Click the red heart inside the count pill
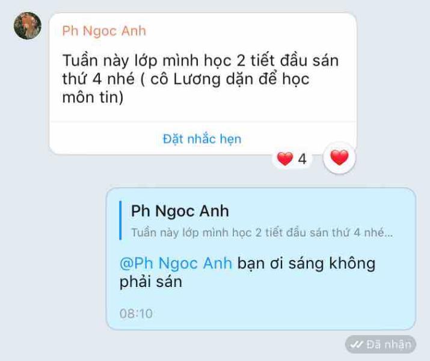The width and height of the screenshot is (430, 361). click(x=285, y=159)
